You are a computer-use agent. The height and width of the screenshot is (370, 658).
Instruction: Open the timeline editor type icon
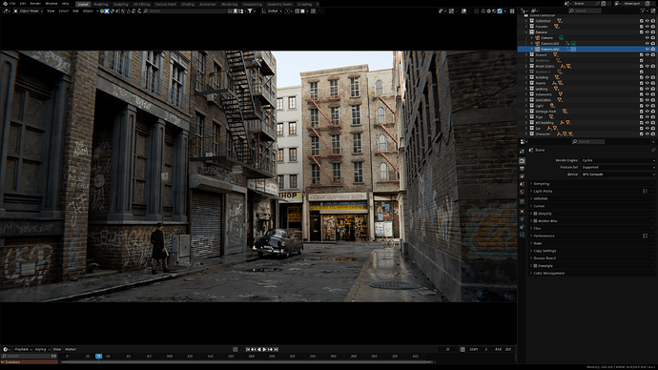(x=6, y=349)
